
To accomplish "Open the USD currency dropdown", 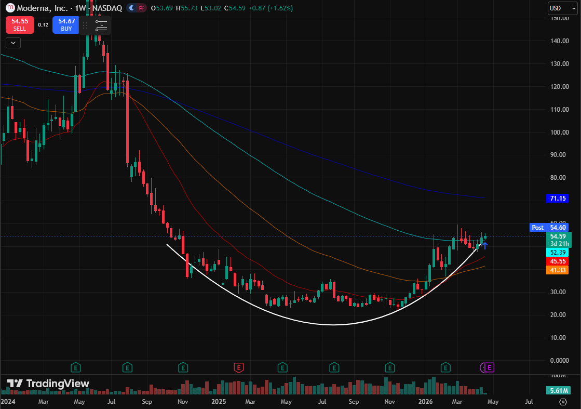I will (x=562, y=8).
